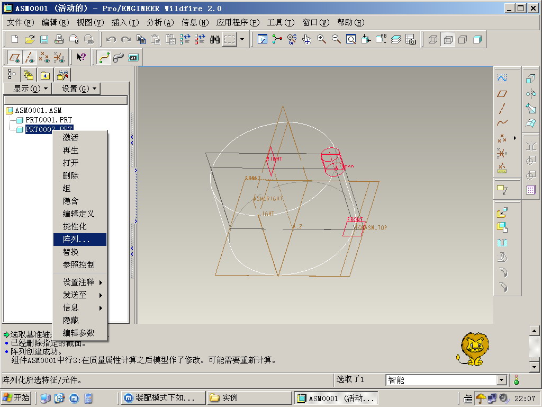Viewport: 542px width, 407px height.
Task: Select ASM0001.ASM in model tree
Action: (x=38, y=110)
